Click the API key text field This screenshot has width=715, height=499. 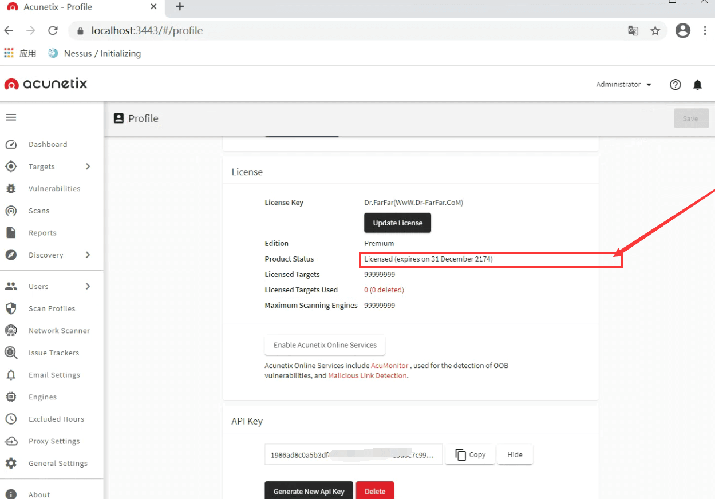pyautogui.click(x=354, y=454)
